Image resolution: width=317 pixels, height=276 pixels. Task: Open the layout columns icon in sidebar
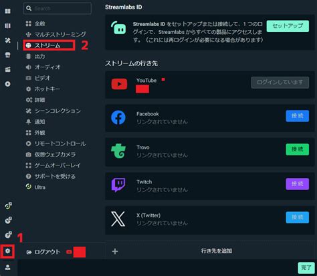tap(8, 26)
